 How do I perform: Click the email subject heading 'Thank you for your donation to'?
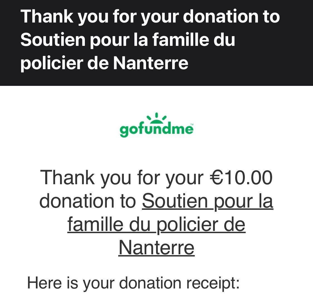150,17
